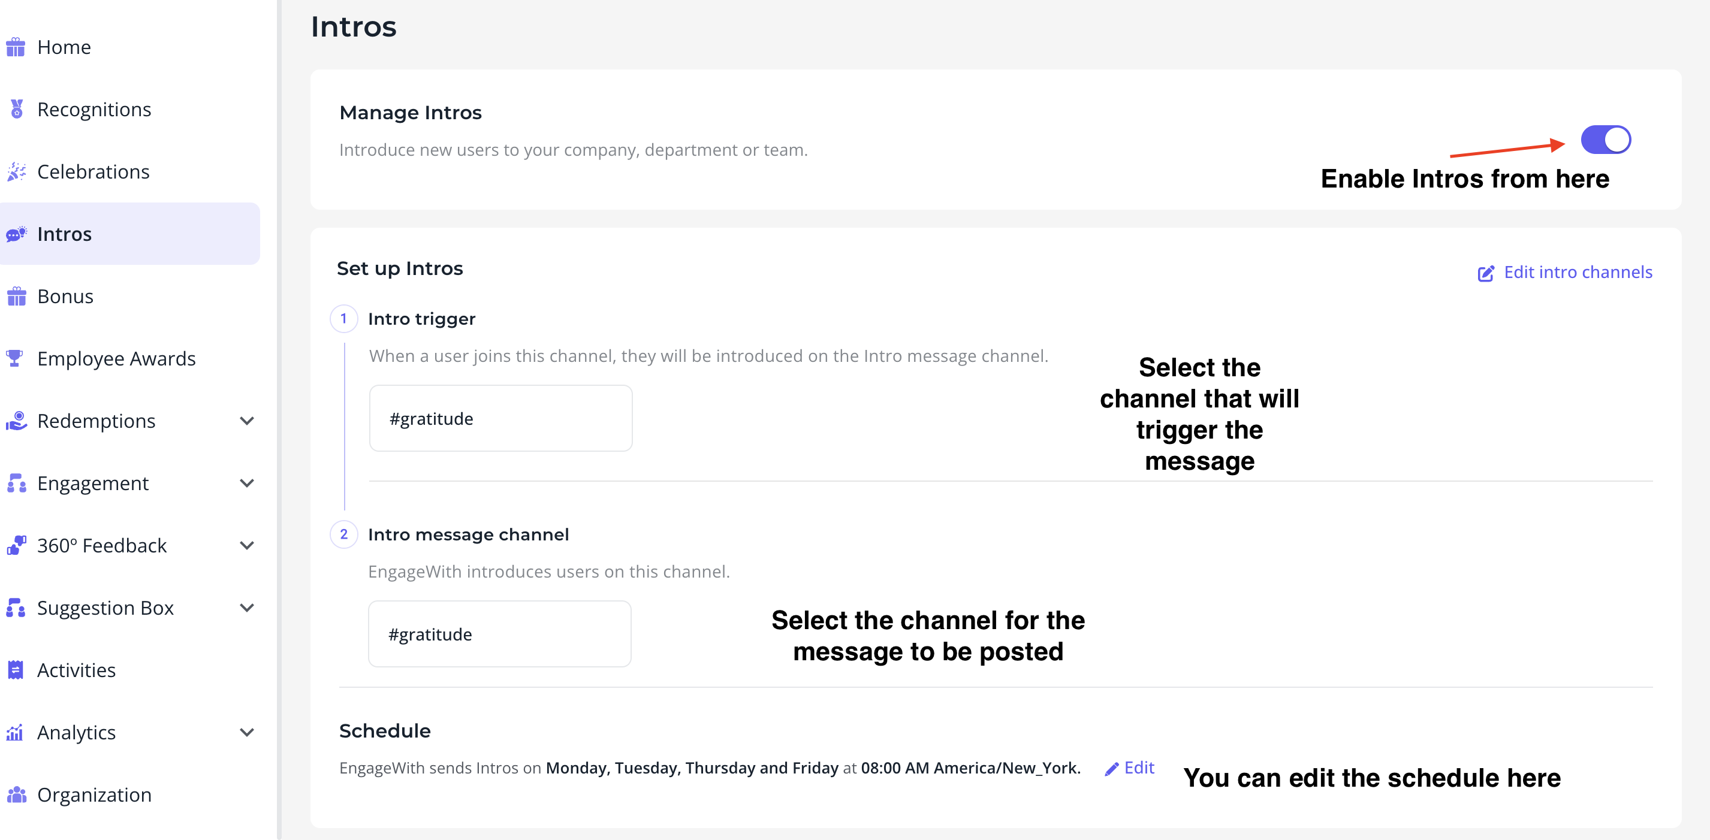Toggle the Manage Intros switch

pos(1605,140)
